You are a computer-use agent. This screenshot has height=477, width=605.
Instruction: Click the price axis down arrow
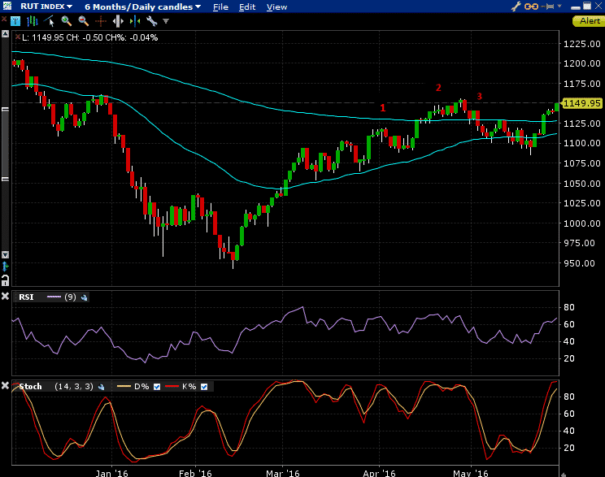pyautogui.click(x=6, y=254)
